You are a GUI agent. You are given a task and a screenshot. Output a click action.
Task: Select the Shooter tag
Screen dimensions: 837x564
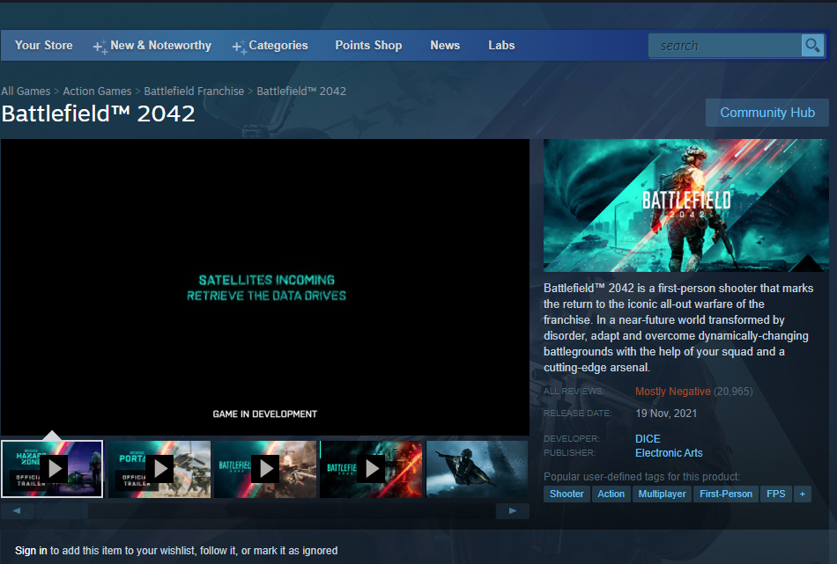tap(567, 494)
